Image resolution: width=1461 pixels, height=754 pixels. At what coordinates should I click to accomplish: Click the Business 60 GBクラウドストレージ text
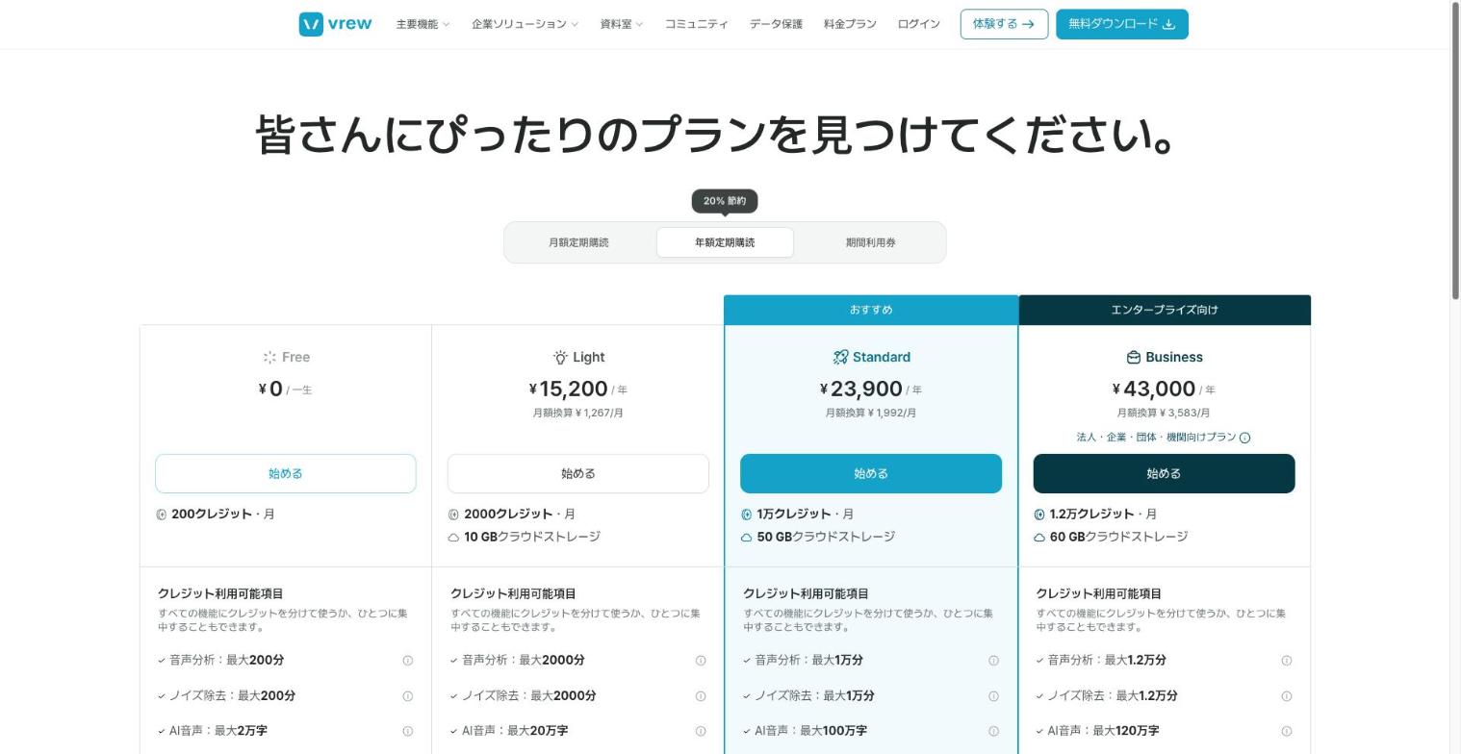(x=1118, y=537)
